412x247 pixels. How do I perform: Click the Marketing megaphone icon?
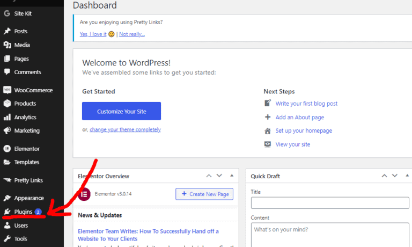tap(7, 130)
